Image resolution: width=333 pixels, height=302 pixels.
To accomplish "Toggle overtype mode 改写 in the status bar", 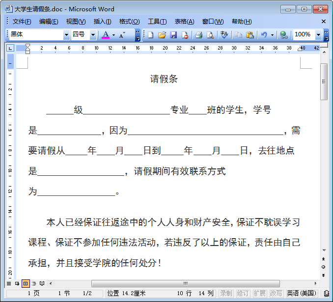I will [x=276, y=293].
